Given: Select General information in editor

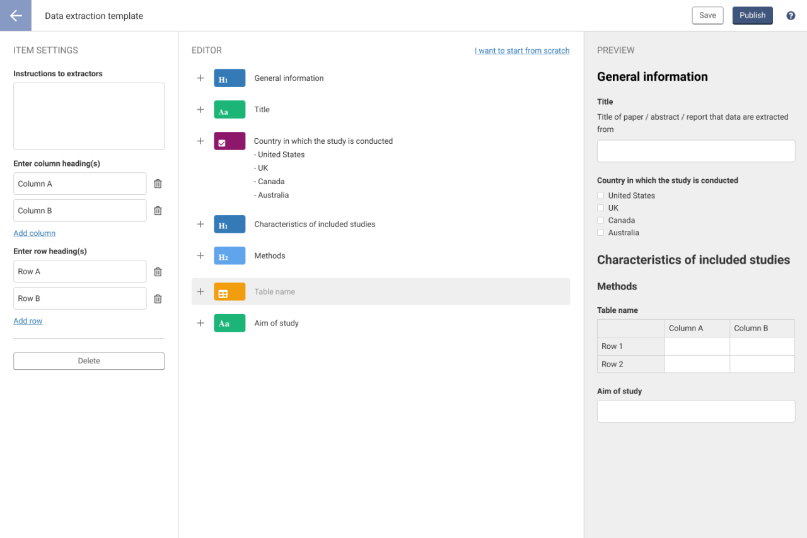Looking at the screenshot, I should (x=289, y=78).
